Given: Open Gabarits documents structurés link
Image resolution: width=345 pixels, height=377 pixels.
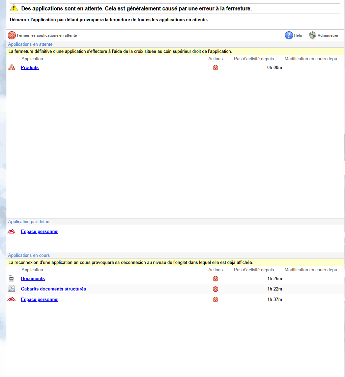Looking at the screenshot, I should [53, 289].
